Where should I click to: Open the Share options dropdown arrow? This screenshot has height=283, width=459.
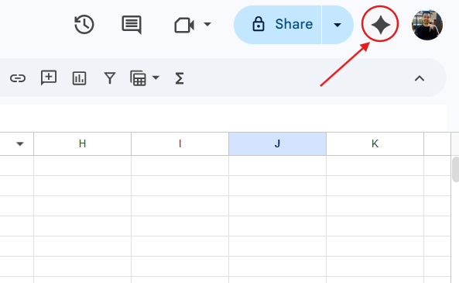(x=337, y=25)
